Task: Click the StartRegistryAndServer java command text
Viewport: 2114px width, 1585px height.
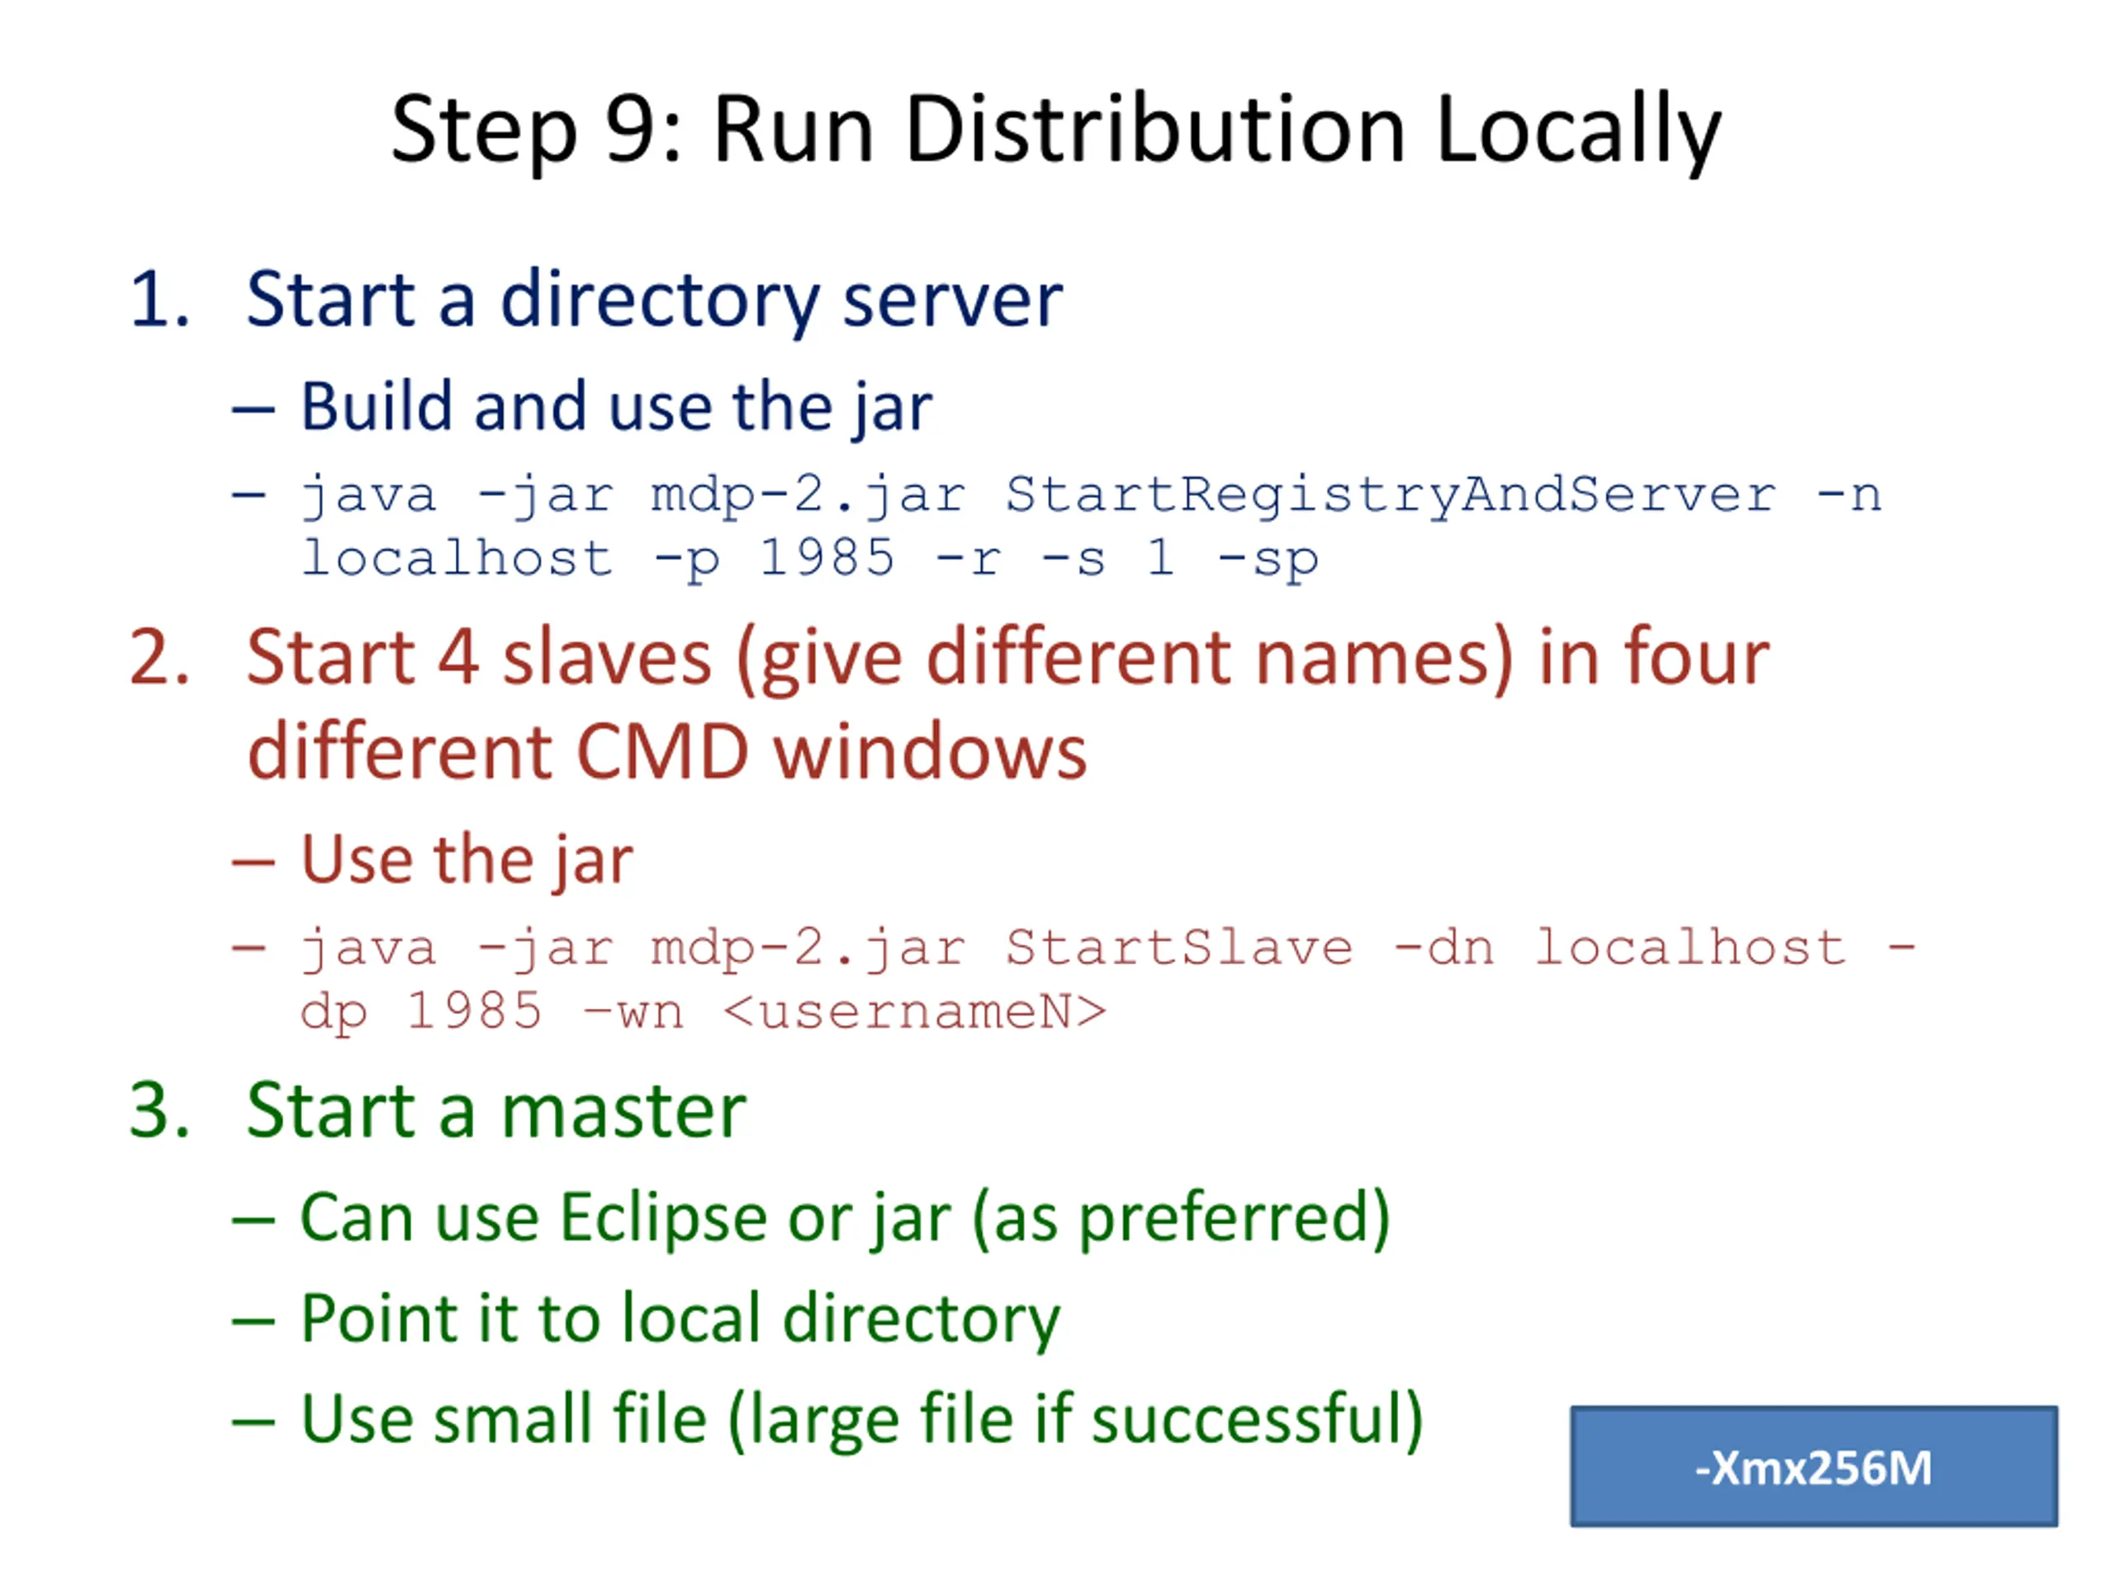Action: tap(1091, 527)
